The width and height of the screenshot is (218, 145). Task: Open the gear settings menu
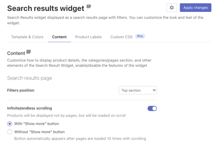(x=172, y=8)
